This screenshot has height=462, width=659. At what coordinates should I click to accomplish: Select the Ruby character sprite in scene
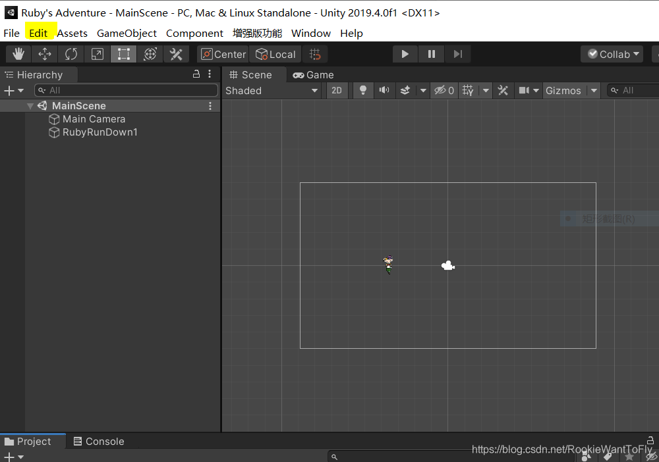pos(388,265)
